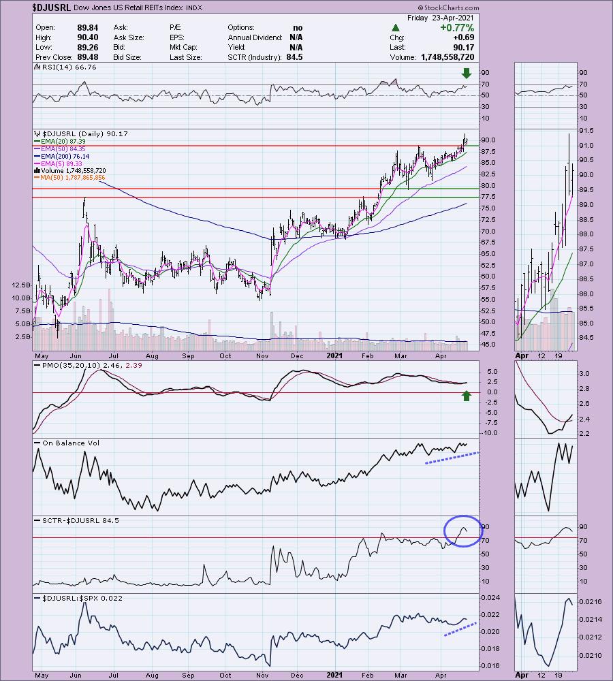Click the Friday 23-Apr-2021 date label
The width and height of the screenshot is (613, 681).
pos(441,18)
